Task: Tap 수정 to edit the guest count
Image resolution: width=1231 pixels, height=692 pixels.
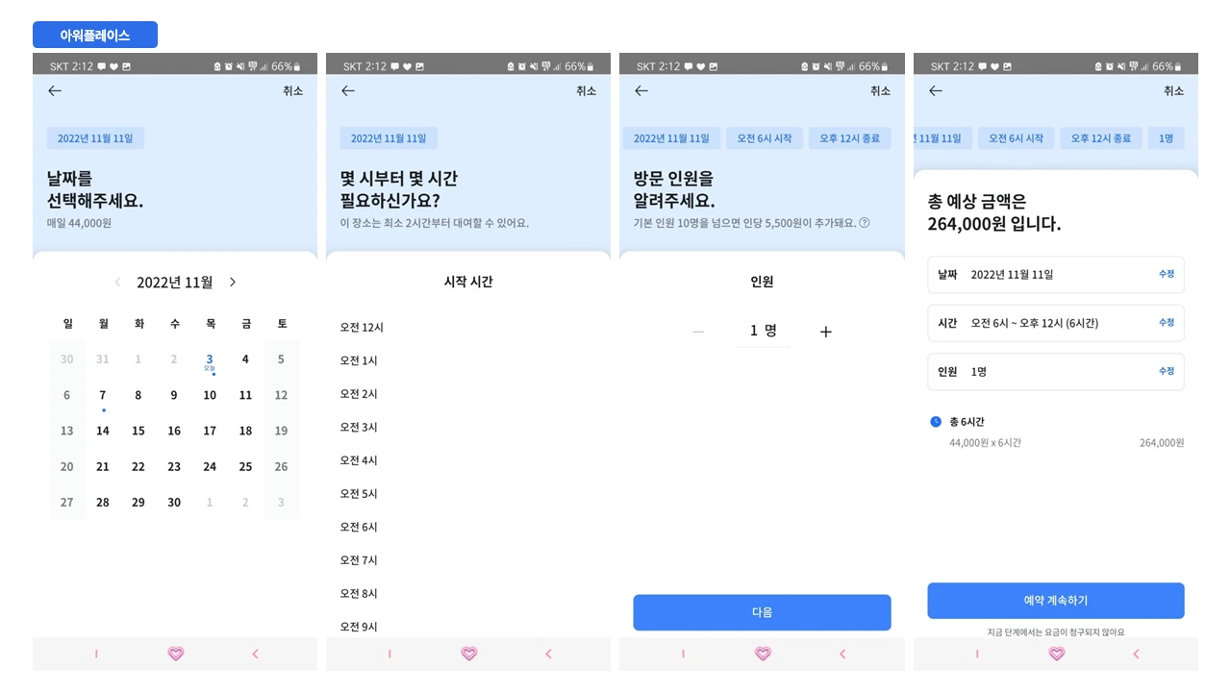Action: (1166, 372)
